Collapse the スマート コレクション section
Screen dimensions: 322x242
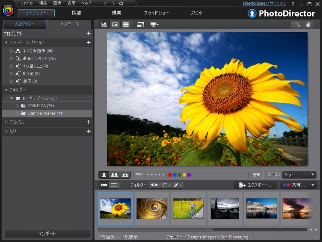[x=6, y=42]
